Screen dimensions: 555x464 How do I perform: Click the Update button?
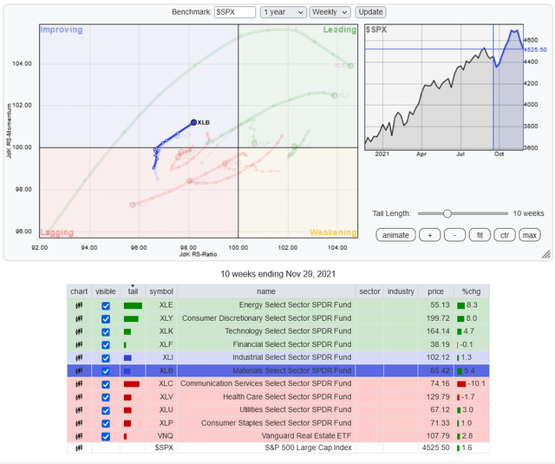pyautogui.click(x=370, y=12)
